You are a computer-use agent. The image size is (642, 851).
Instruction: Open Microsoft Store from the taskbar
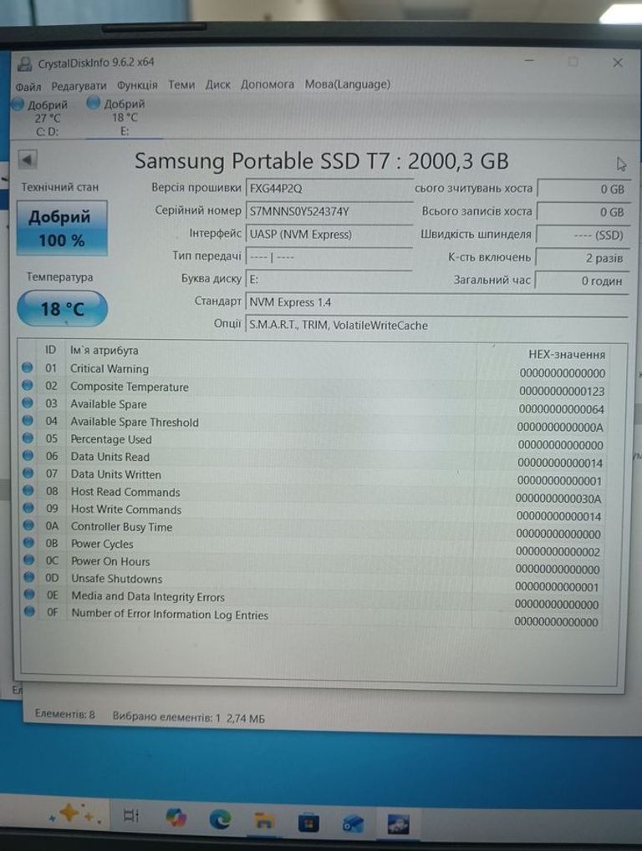pos(308,823)
